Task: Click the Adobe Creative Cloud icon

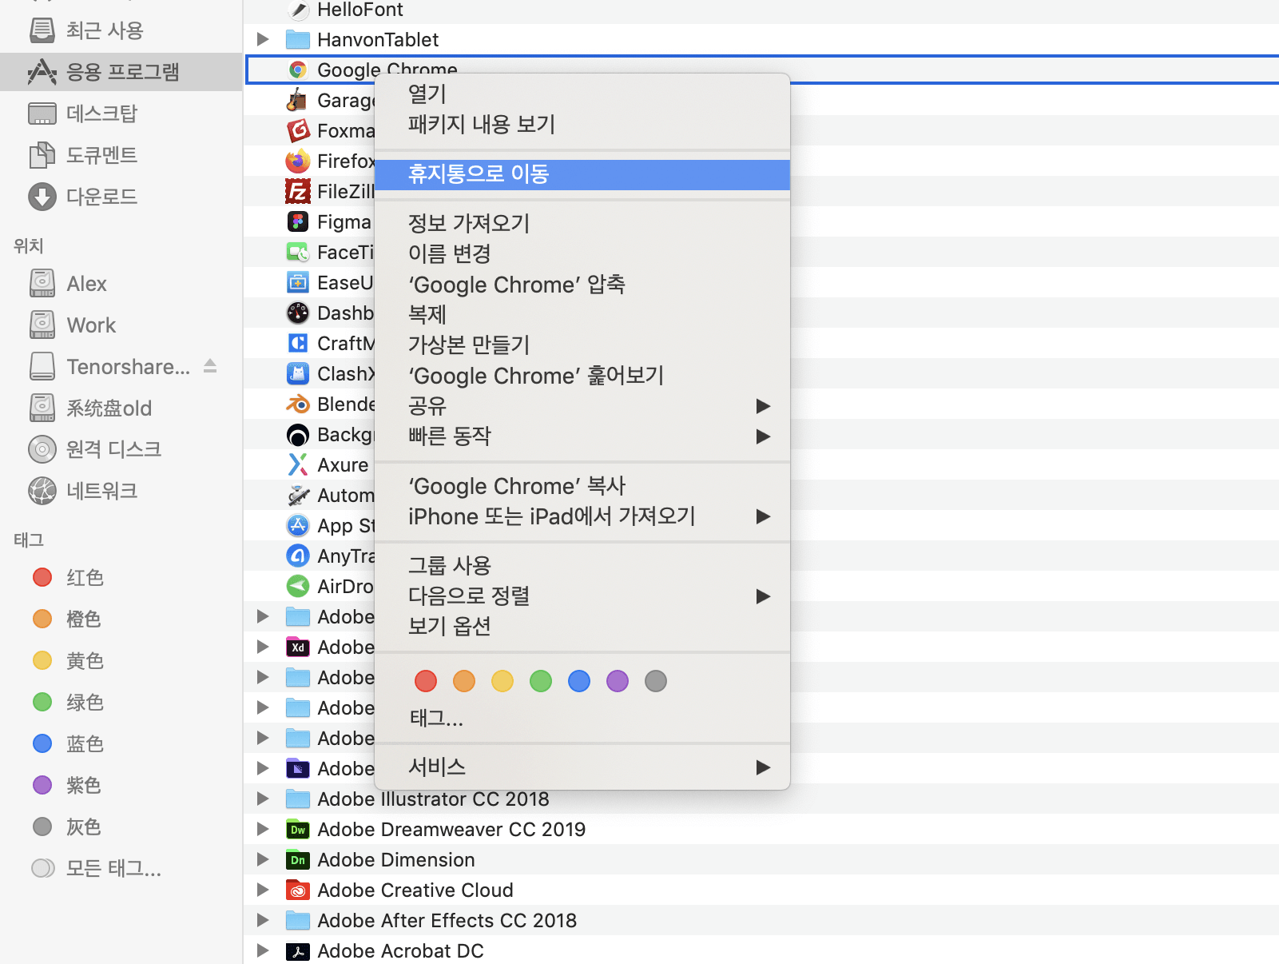Action: pos(298,890)
